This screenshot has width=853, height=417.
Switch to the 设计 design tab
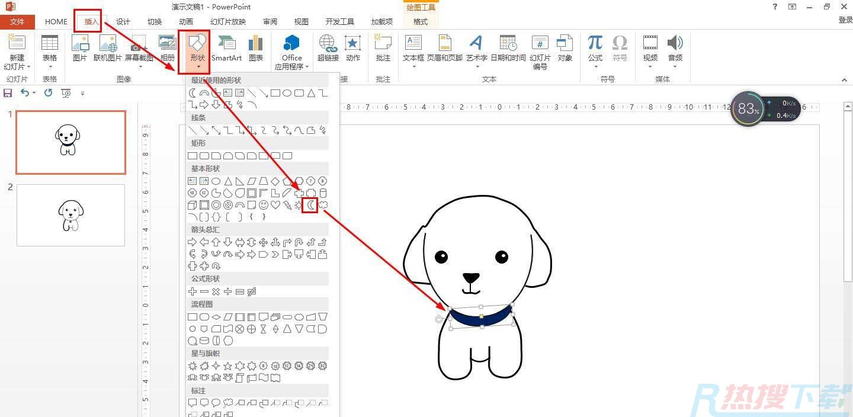[123, 21]
